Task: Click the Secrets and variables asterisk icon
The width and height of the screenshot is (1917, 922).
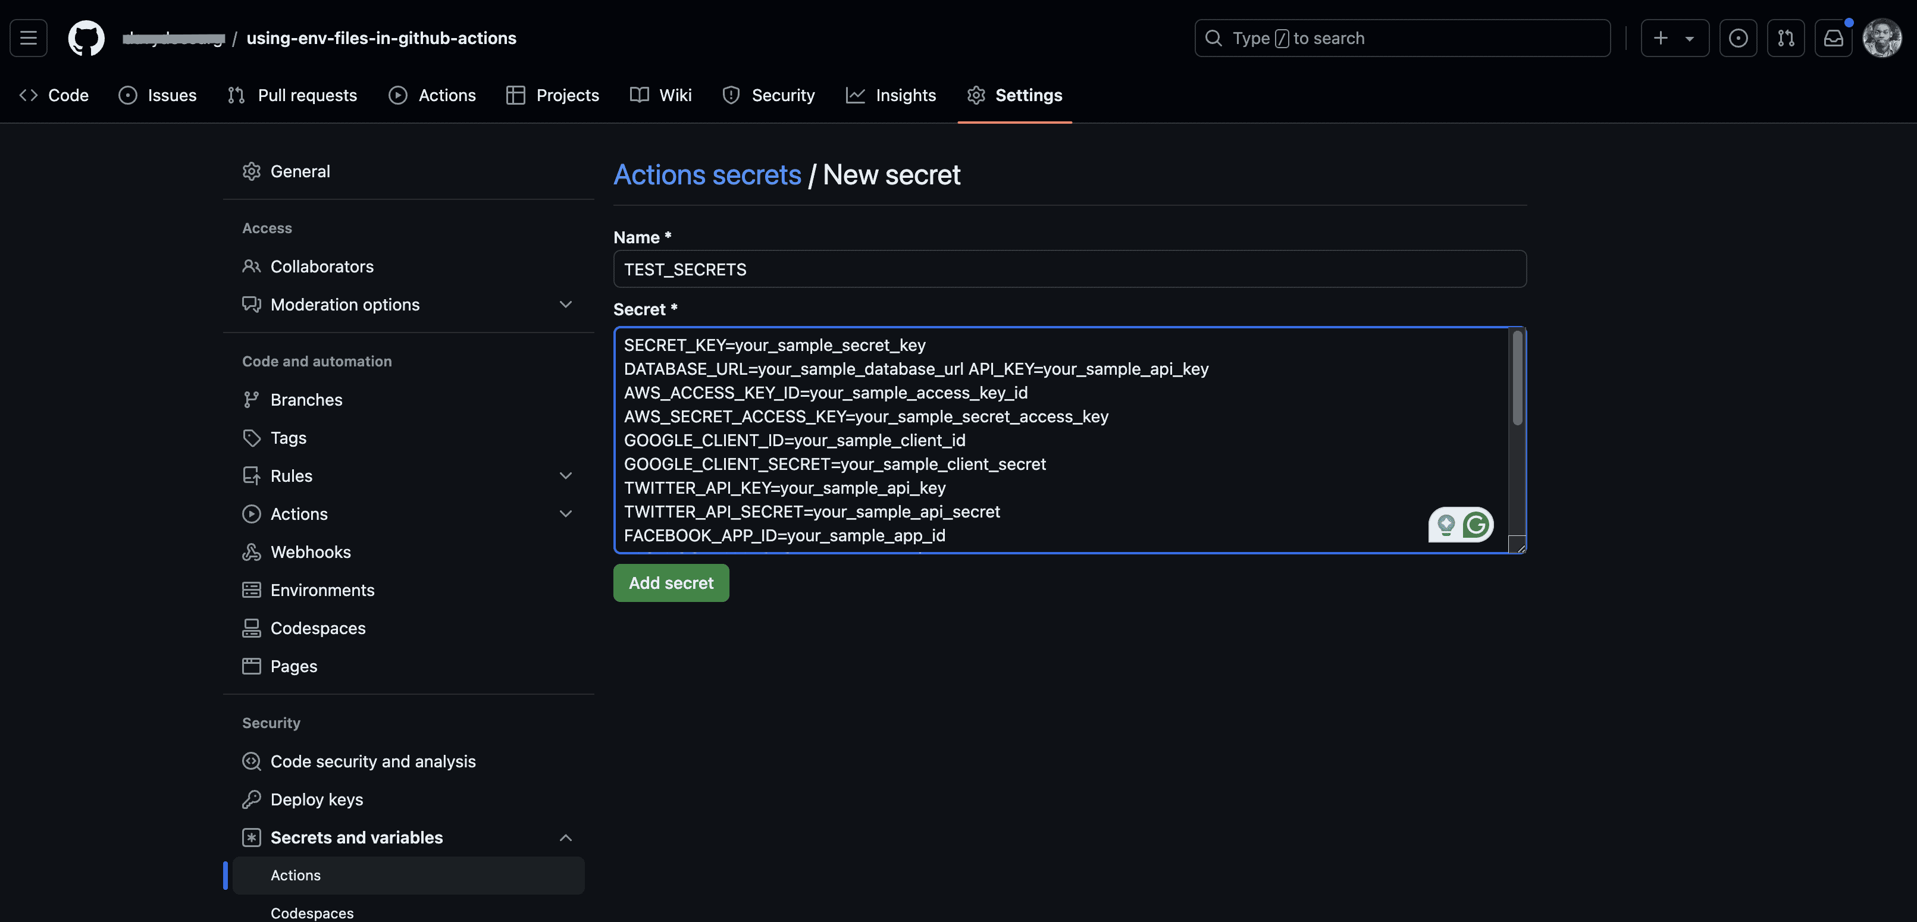Action: 252,837
